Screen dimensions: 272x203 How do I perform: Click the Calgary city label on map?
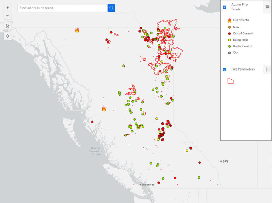point(223,161)
